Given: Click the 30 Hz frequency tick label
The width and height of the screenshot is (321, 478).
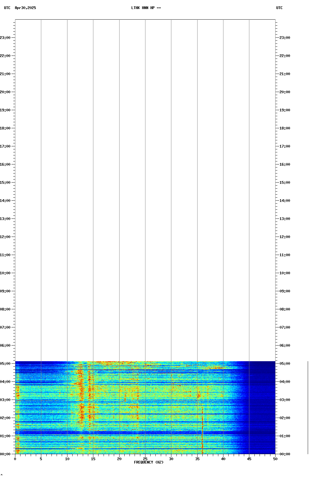Looking at the screenshot, I should (171, 459).
